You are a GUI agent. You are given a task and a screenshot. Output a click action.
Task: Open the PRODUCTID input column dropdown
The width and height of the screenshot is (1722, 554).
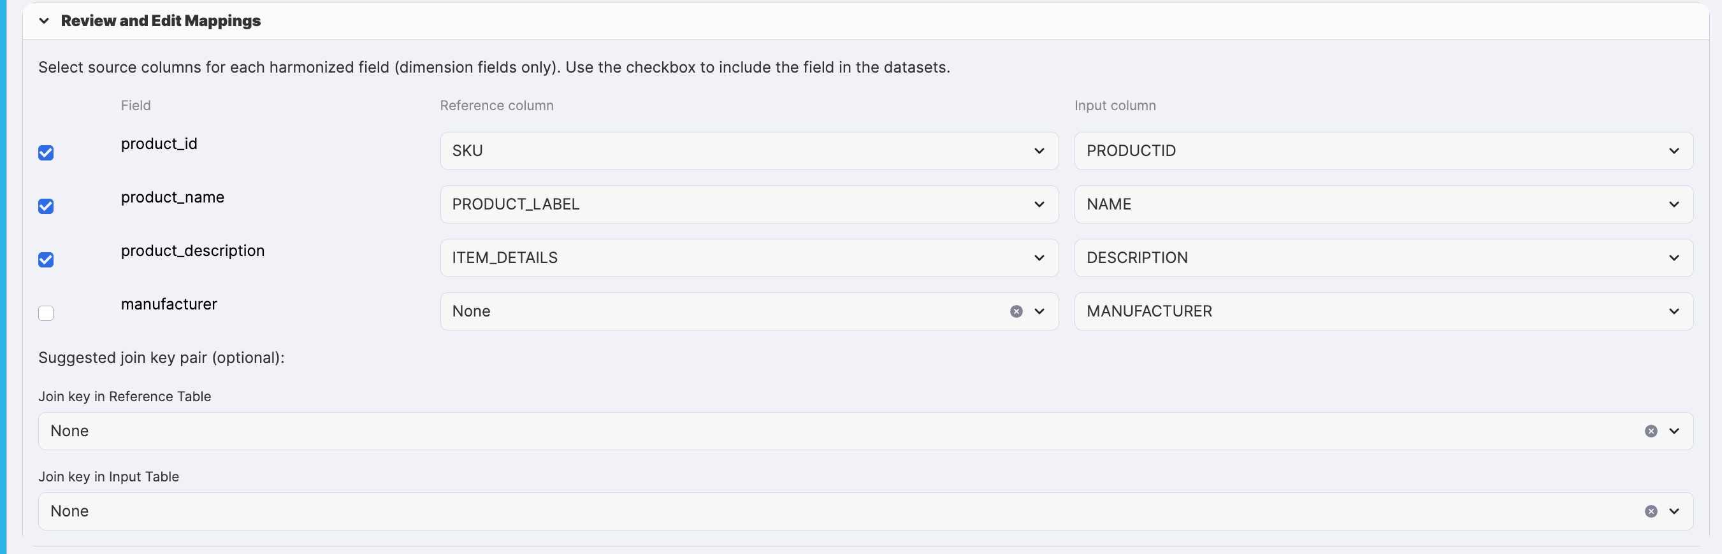point(1382,151)
